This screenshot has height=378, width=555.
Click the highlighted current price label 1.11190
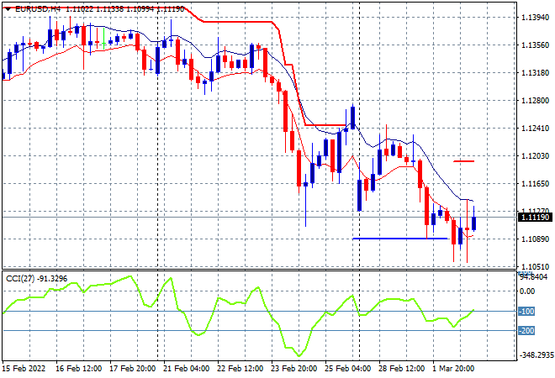pyautogui.click(x=535, y=217)
